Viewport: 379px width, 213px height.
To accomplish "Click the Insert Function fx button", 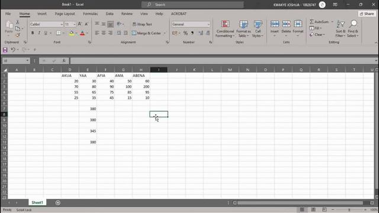I will [64, 60].
